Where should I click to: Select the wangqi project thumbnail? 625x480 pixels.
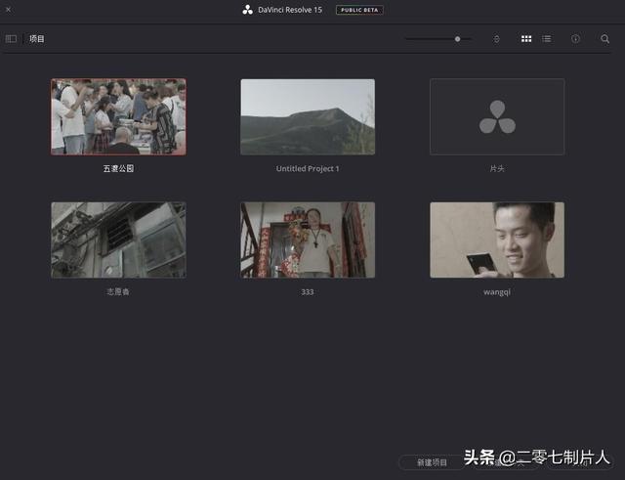[x=497, y=240]
